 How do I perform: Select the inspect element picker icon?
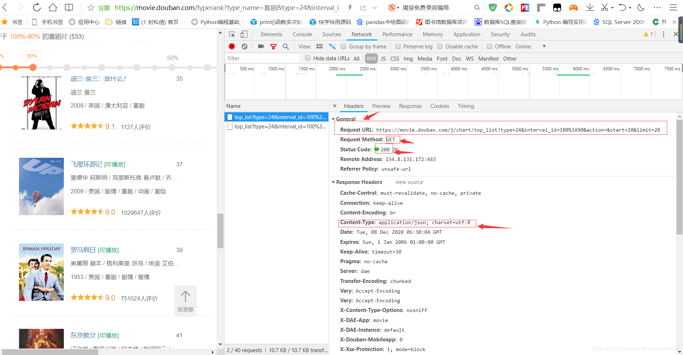tap(232, 34)
